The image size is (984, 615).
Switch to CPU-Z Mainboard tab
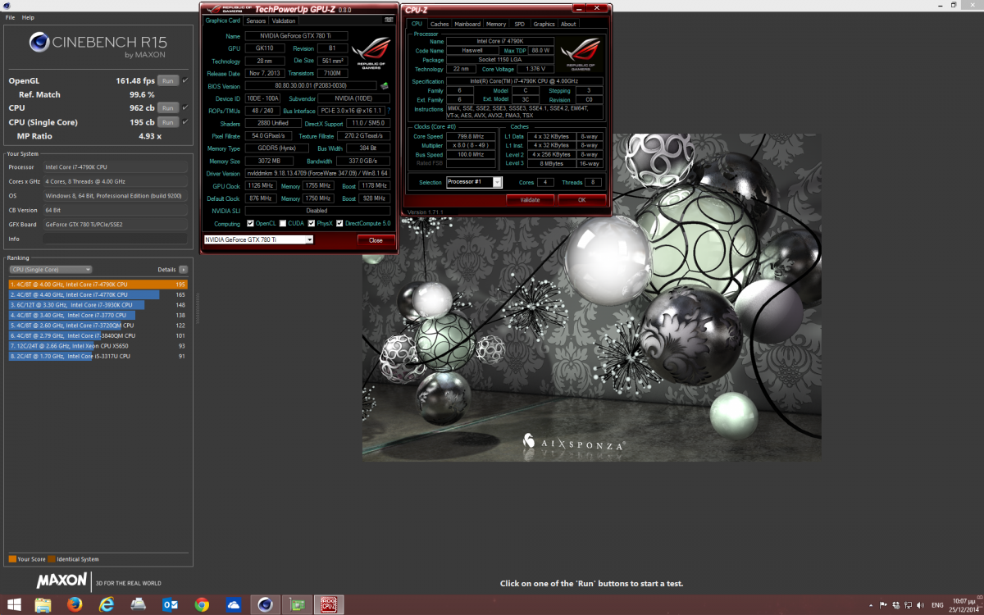click(x=467, y=25)
